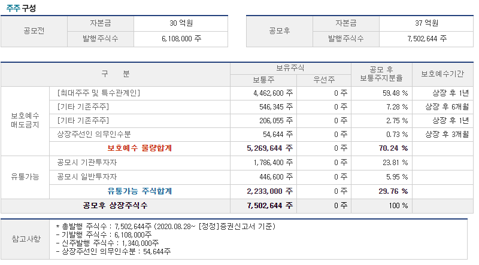Click the 우선주 sub-header

[x=324, y=80]
